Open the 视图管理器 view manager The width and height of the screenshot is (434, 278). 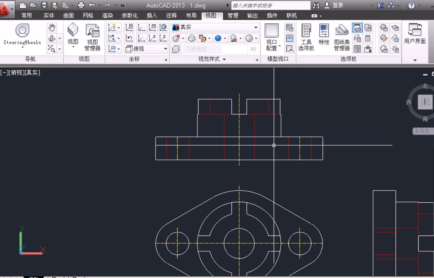[92, 37]
